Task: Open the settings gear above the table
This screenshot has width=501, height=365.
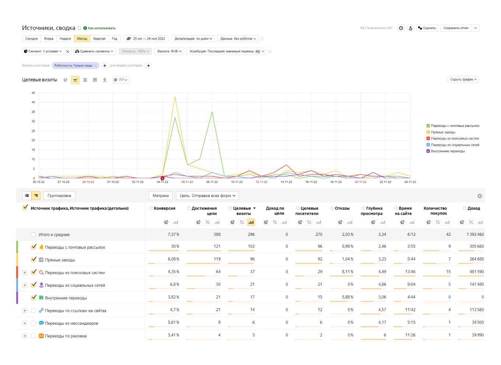Action: click(x=479, y=196)
